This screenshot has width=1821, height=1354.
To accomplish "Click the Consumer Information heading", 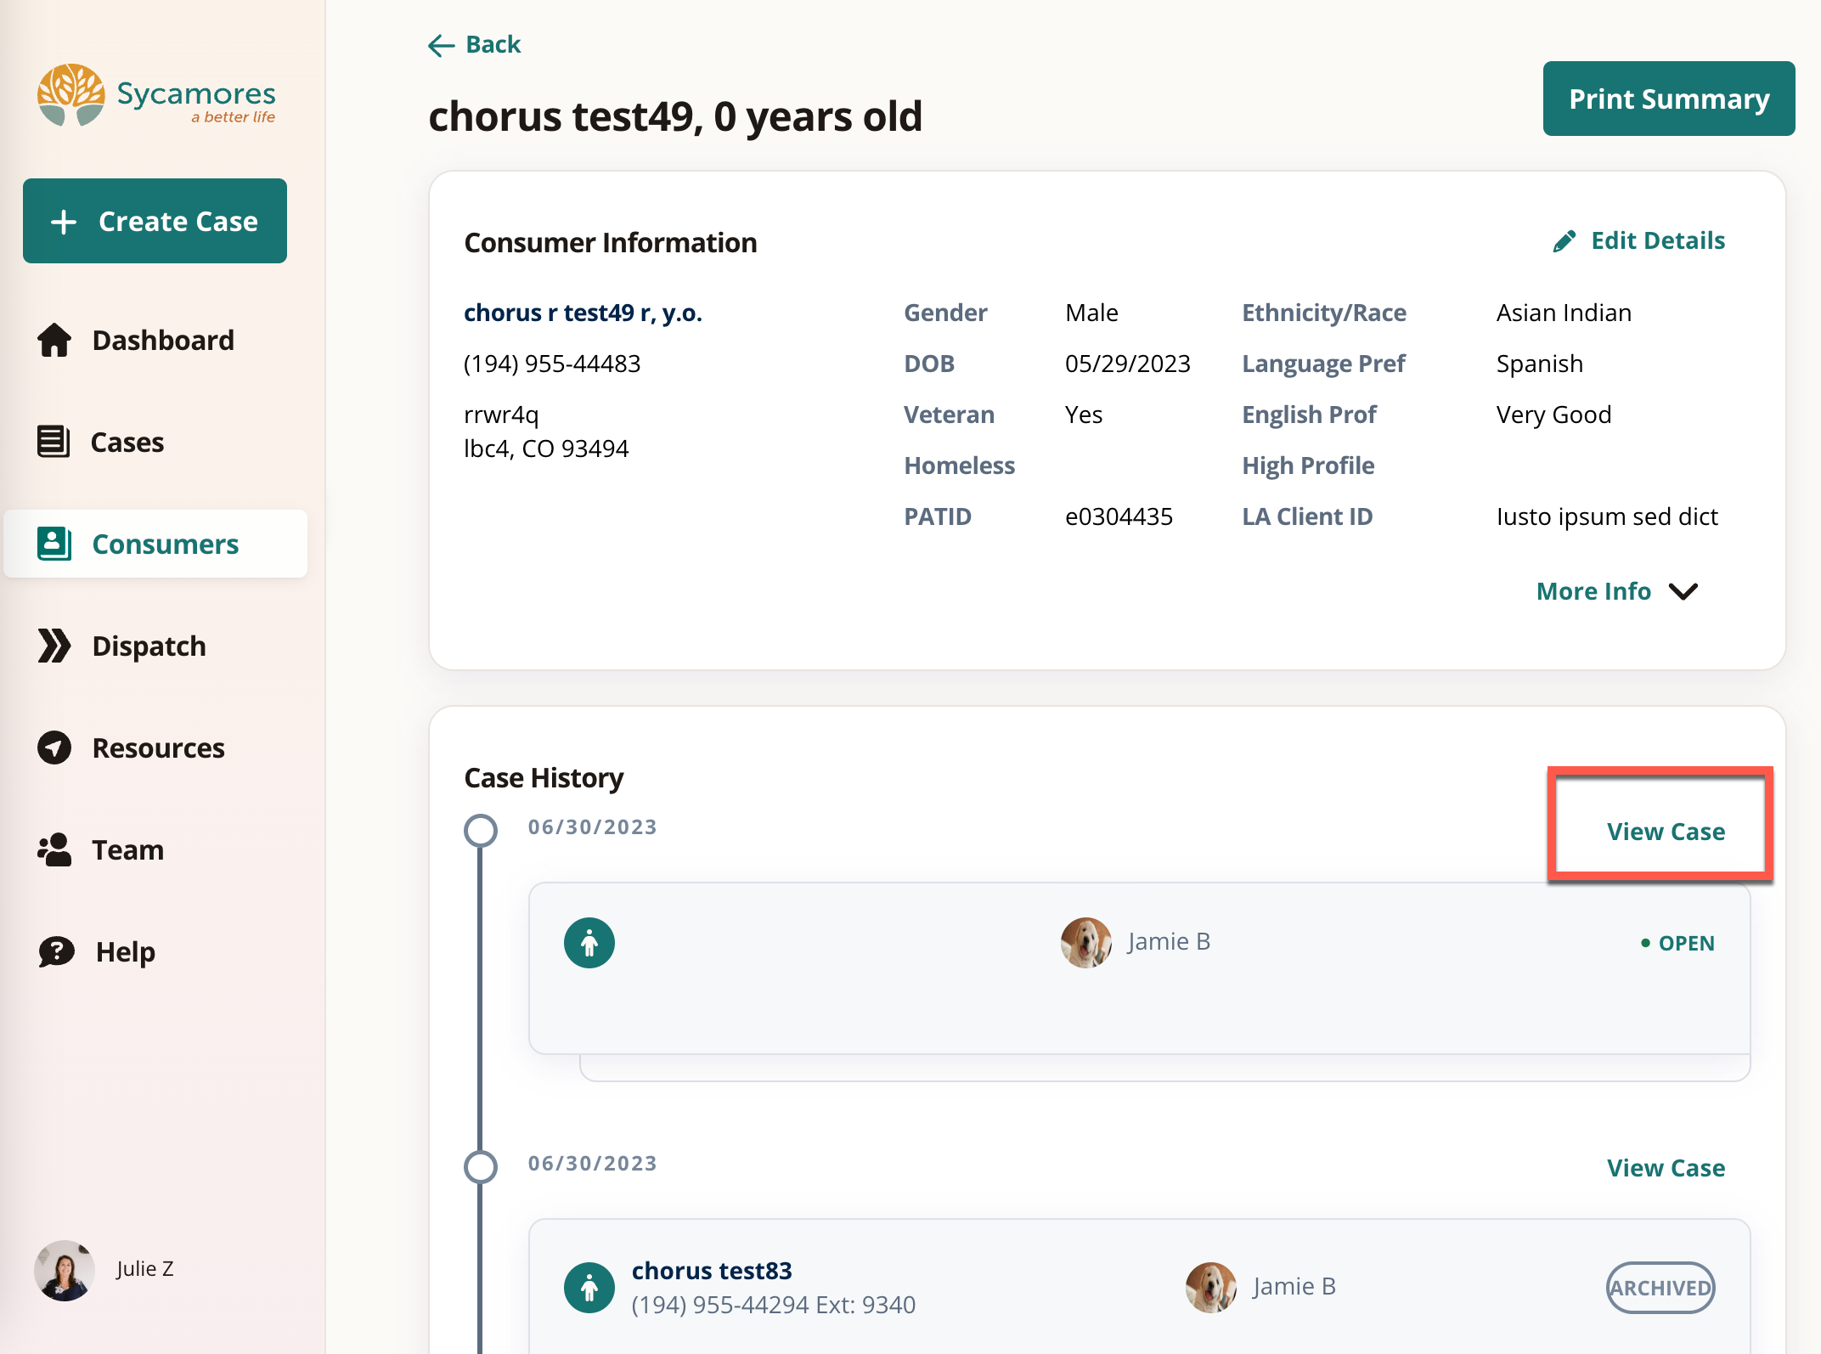I will pyautogui.click(x=611, y=244).
